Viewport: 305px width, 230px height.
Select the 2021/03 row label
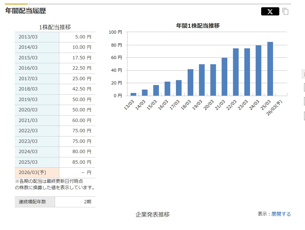point(37,120)
